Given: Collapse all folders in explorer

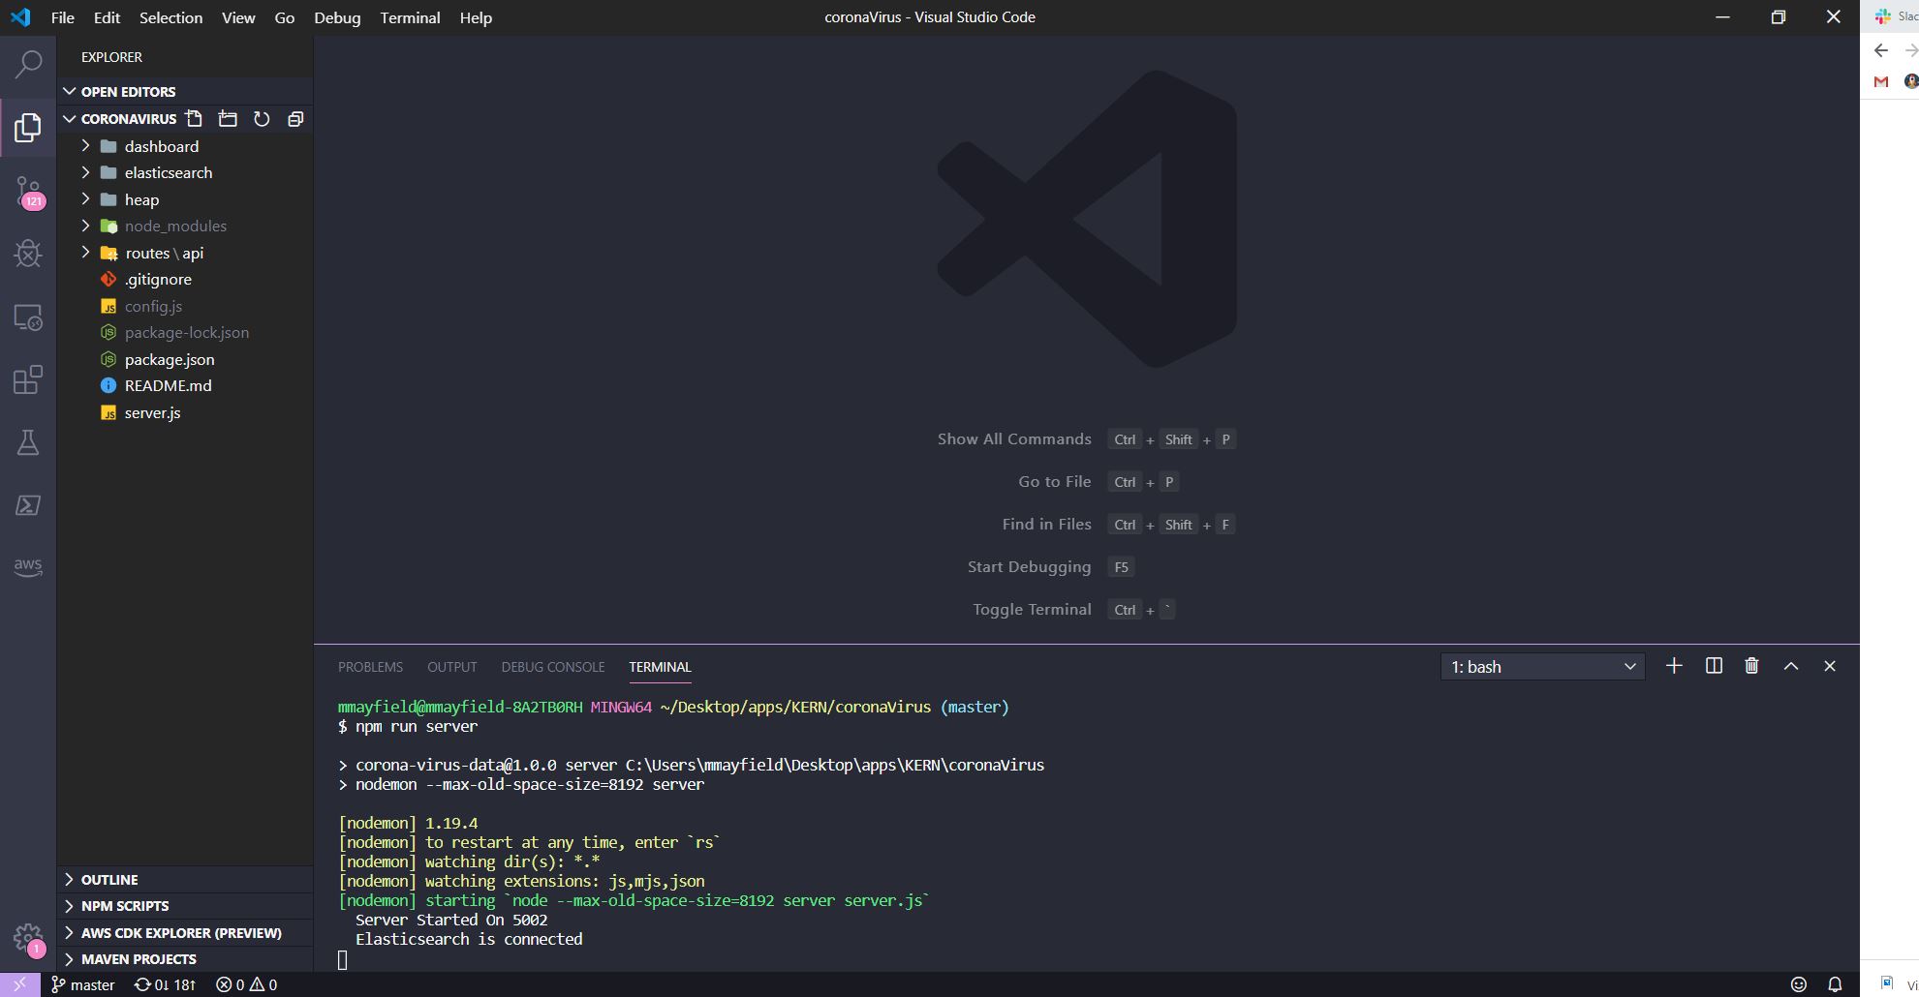Looking at the screenshot, I should [295, 119].
